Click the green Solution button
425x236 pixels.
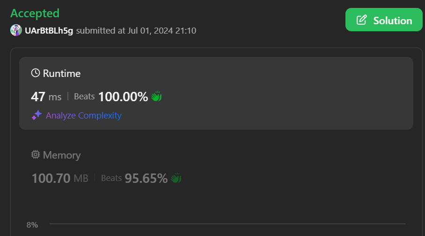tap(384, 20)
